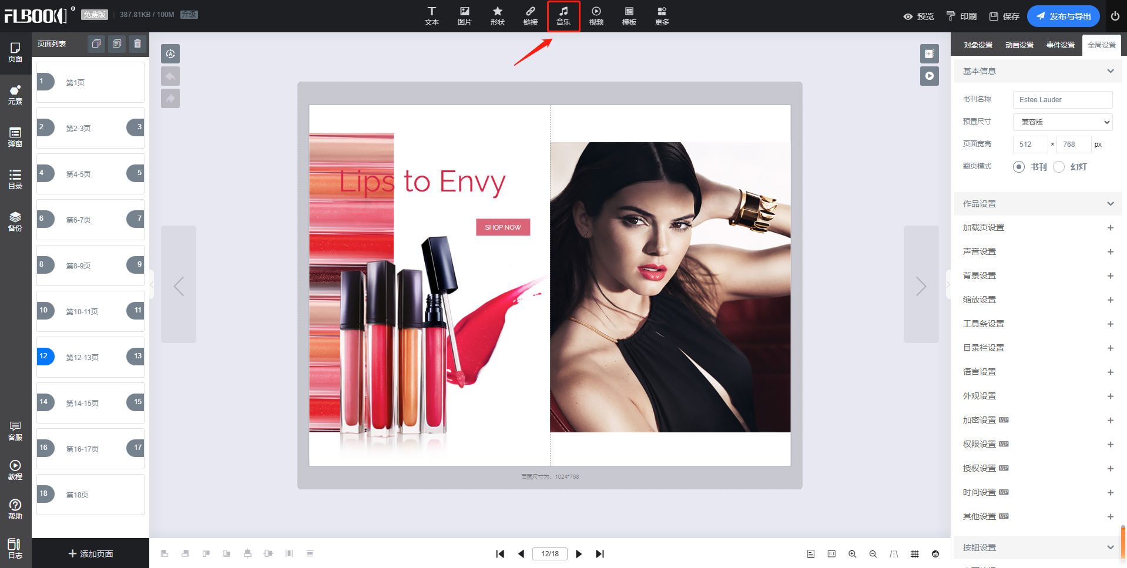Open the 帮助 help section
1127x568 pixels.
pos(15,509)
